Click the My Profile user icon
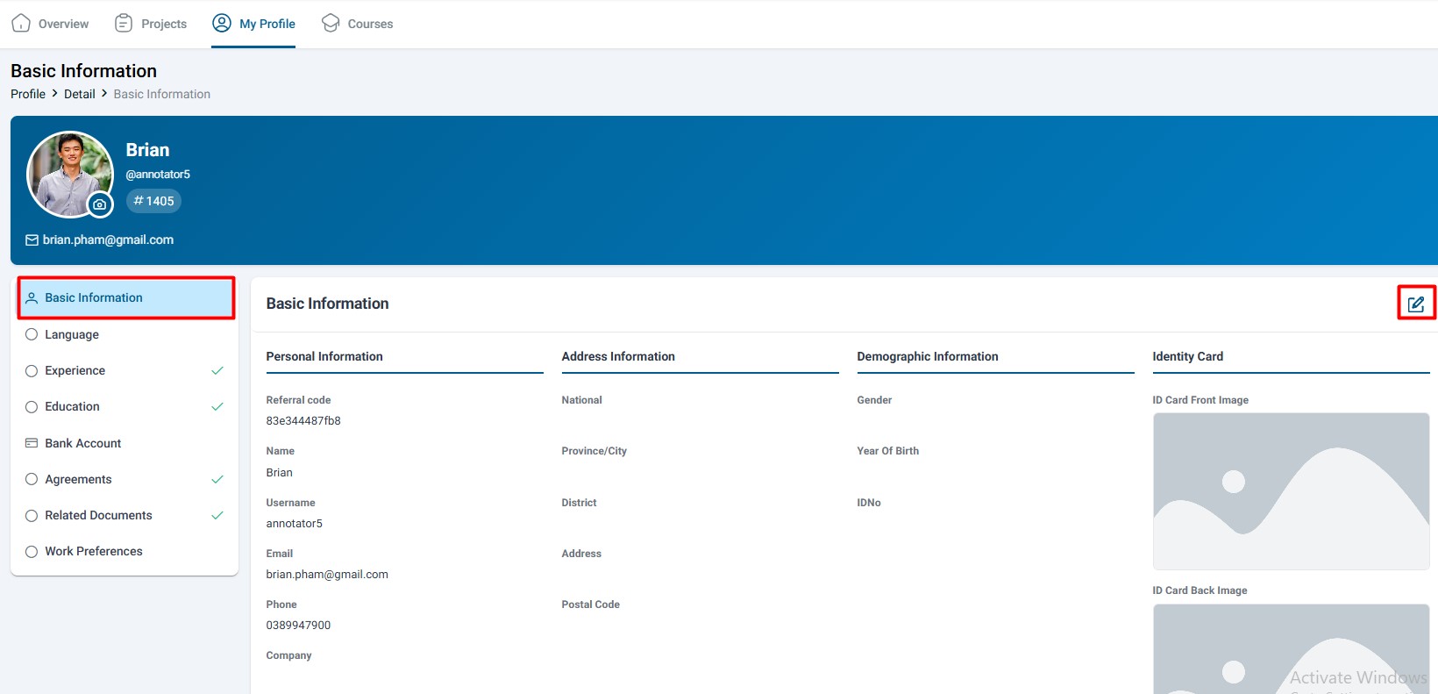 point(222,24)
